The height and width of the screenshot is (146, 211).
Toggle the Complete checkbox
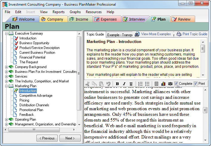[176, 84]
